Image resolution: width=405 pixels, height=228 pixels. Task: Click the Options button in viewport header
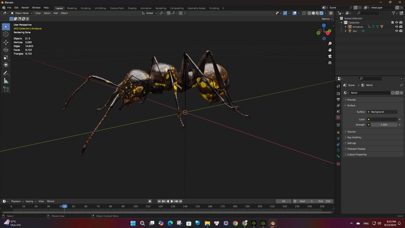pyautogui.click(x=327, y=19)
